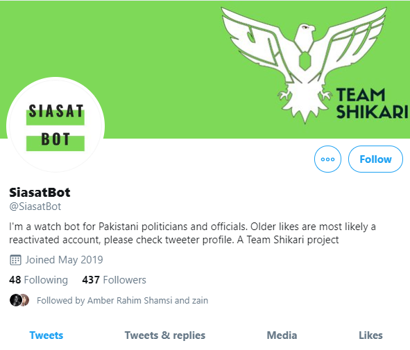Viewport: 410px width, 350px height.
Task: Switch to the Tweets tab
Action: click(x=46, y=335)
